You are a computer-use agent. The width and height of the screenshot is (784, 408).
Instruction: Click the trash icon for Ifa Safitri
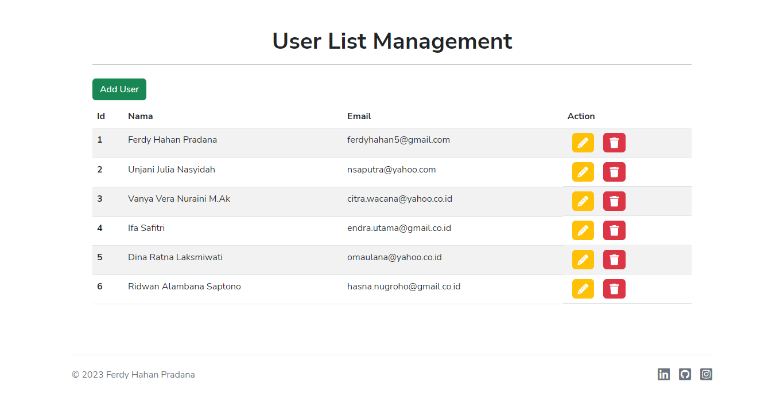614,230
